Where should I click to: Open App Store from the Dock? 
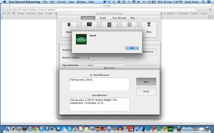point(41,129)
